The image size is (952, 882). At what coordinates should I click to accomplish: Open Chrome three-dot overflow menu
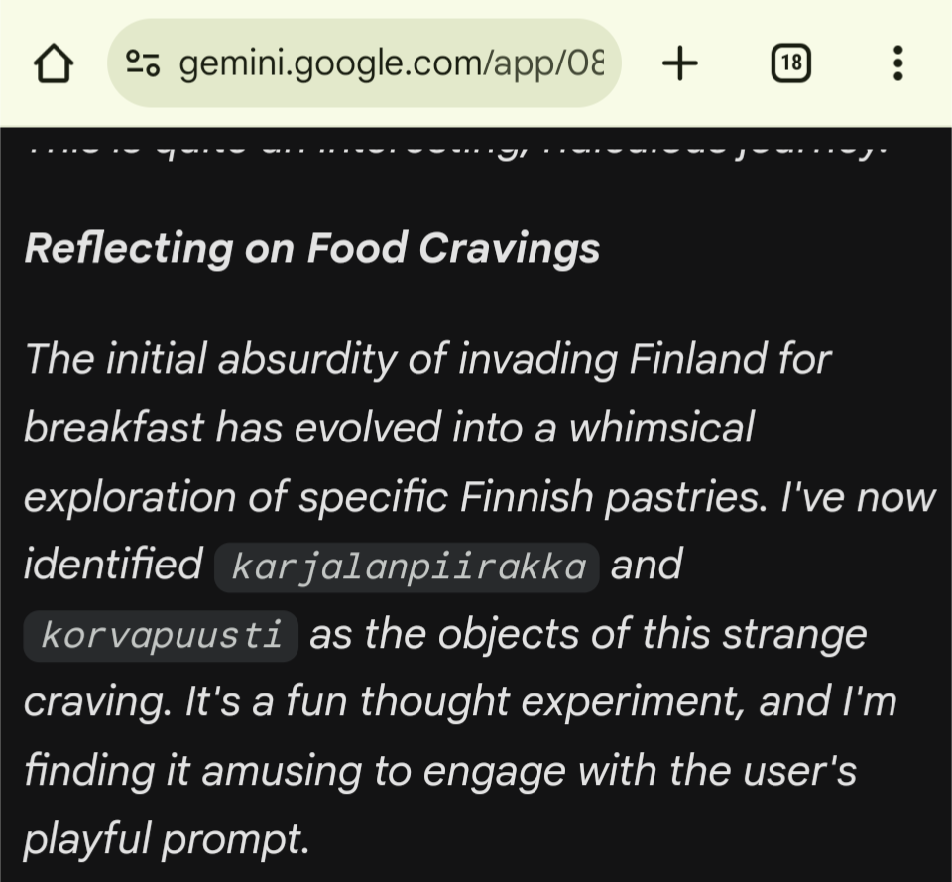(897, 64)
